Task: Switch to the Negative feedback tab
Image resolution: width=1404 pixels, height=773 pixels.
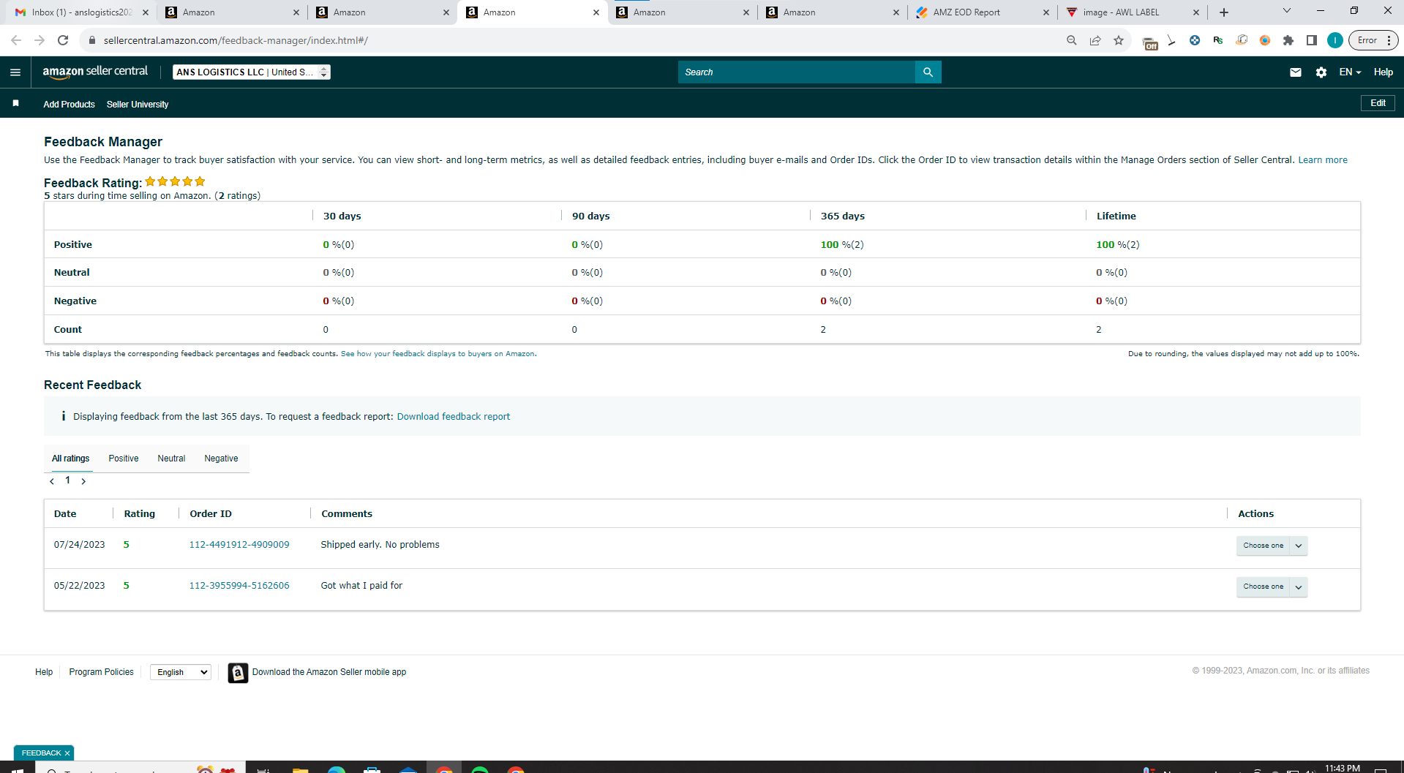Action: (x=221, y=459)
